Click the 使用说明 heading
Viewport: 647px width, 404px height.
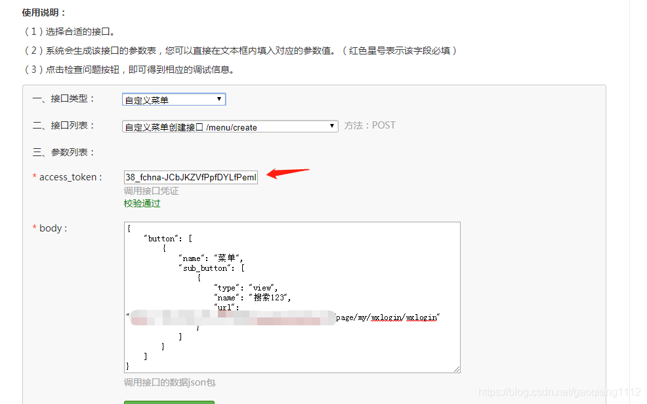pos(44,12)
